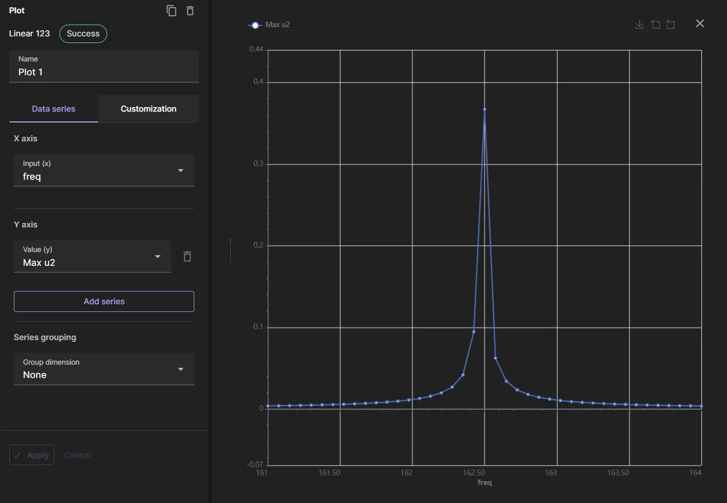Image resolution: width=727 pixels, height=503 pixels.
Task: Switch to the Data series tab
Action: 53,109
